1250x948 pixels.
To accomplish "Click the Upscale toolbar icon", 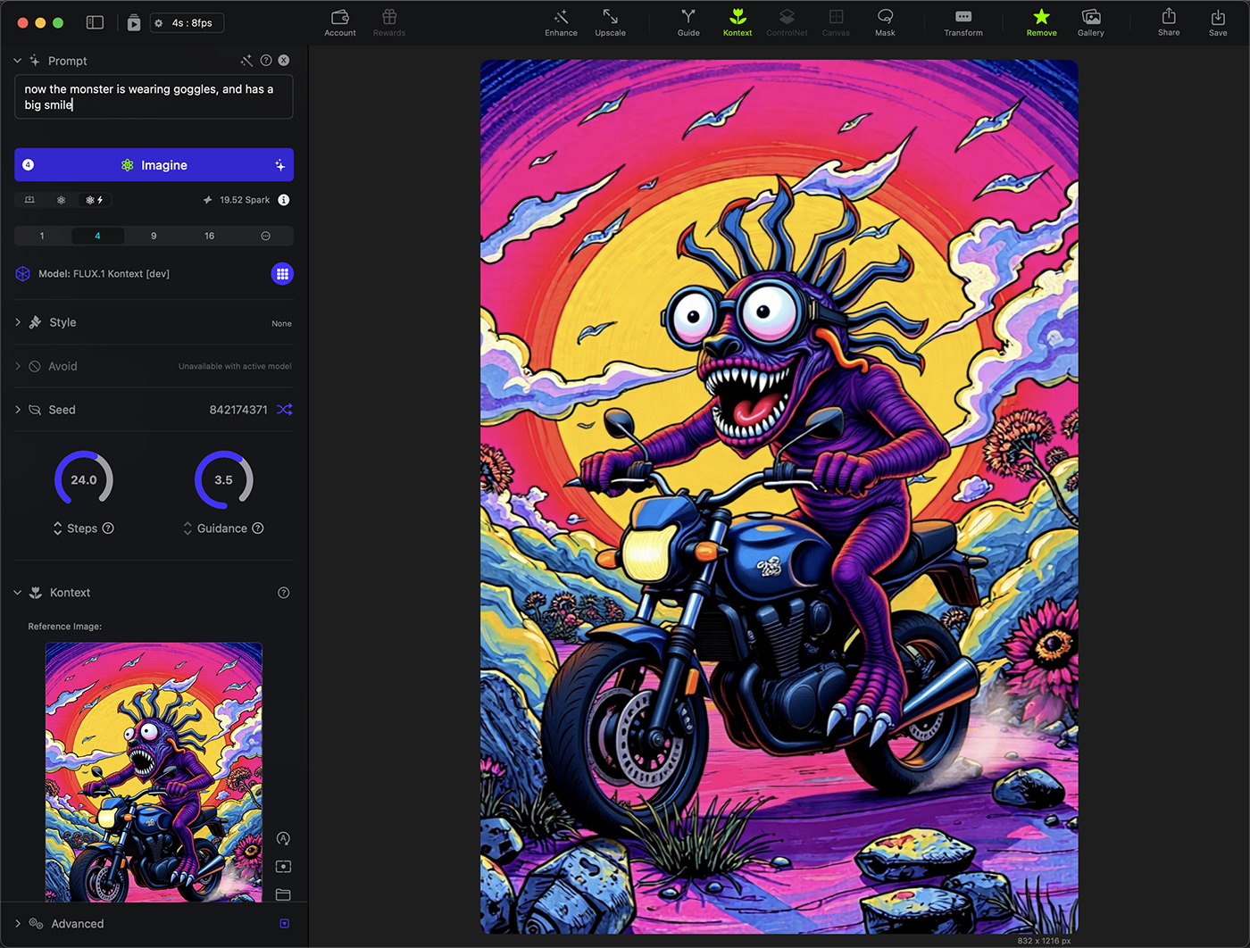I will pos(610,22).
